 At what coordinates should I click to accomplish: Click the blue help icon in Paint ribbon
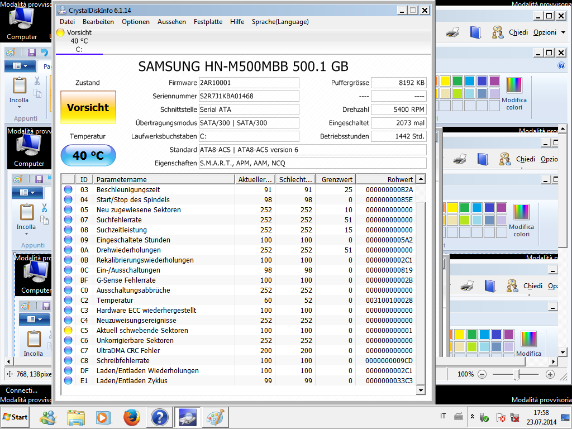(561, 66)
